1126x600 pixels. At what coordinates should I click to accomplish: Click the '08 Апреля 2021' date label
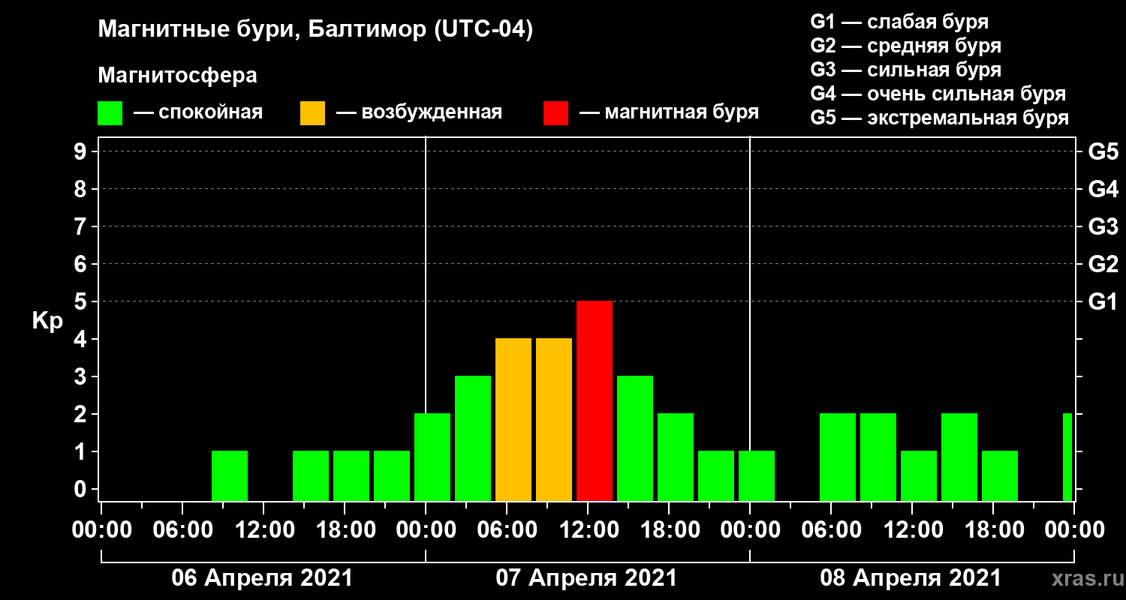coord(911,578)
